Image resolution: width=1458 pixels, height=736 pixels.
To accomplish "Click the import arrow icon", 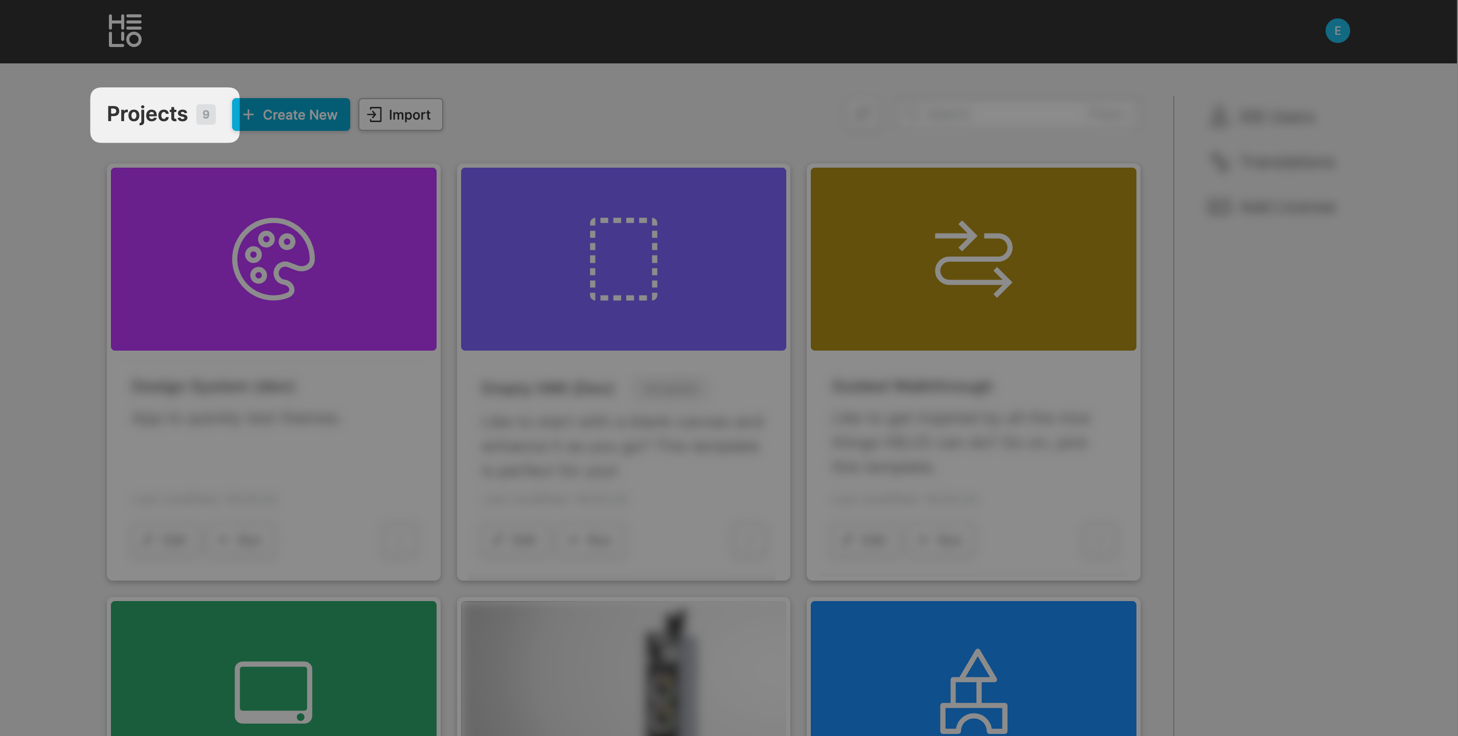I will point(374,115).
